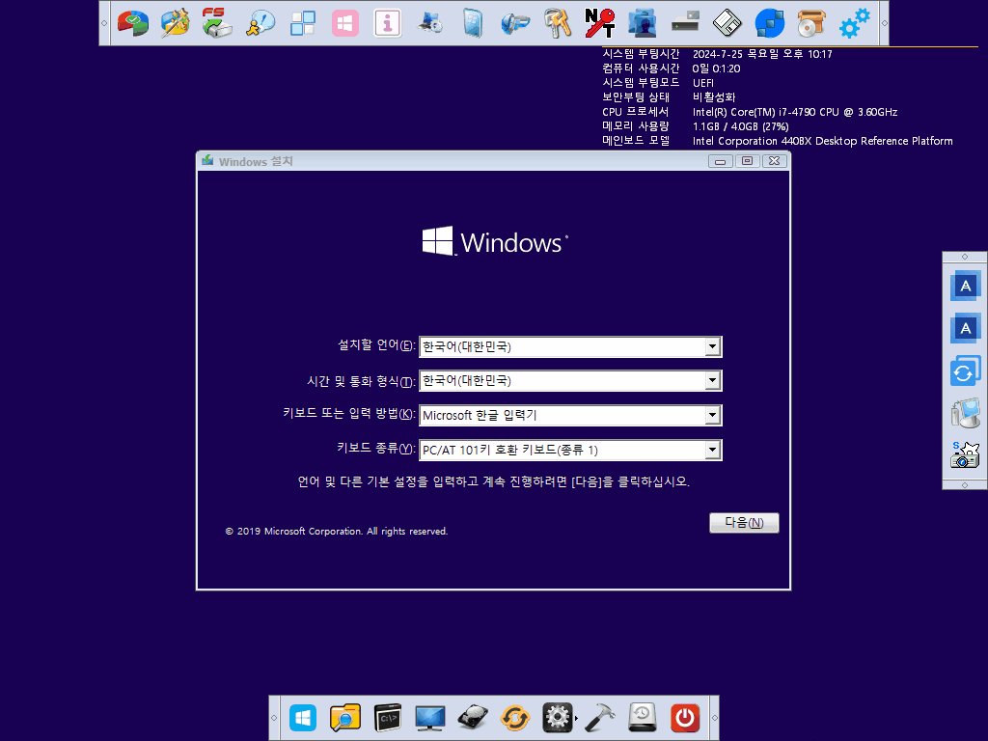Click the boot time '2024-7-25 목요일'
This screenshot has width=988, height=741.
click(x=736, y=54)
